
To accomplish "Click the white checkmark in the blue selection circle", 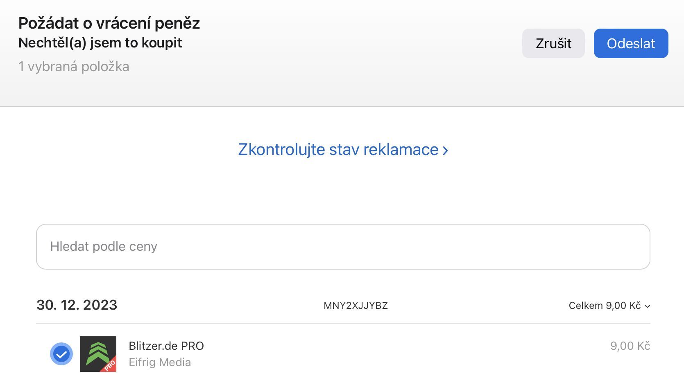I will [61, 354].
